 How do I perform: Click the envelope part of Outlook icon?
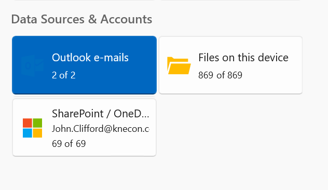(39, 65)
